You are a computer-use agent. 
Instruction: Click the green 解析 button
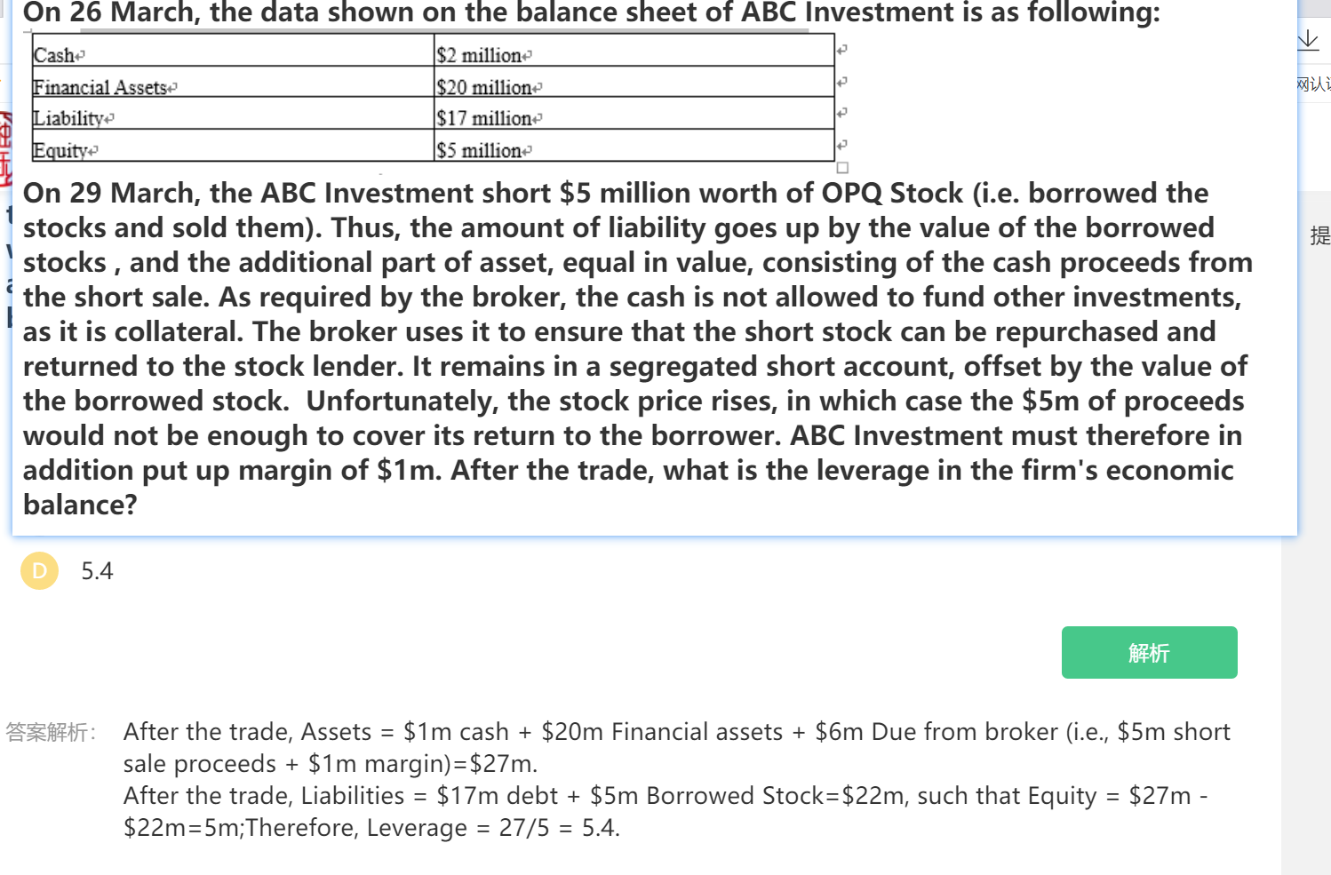tap(1149, 652)
